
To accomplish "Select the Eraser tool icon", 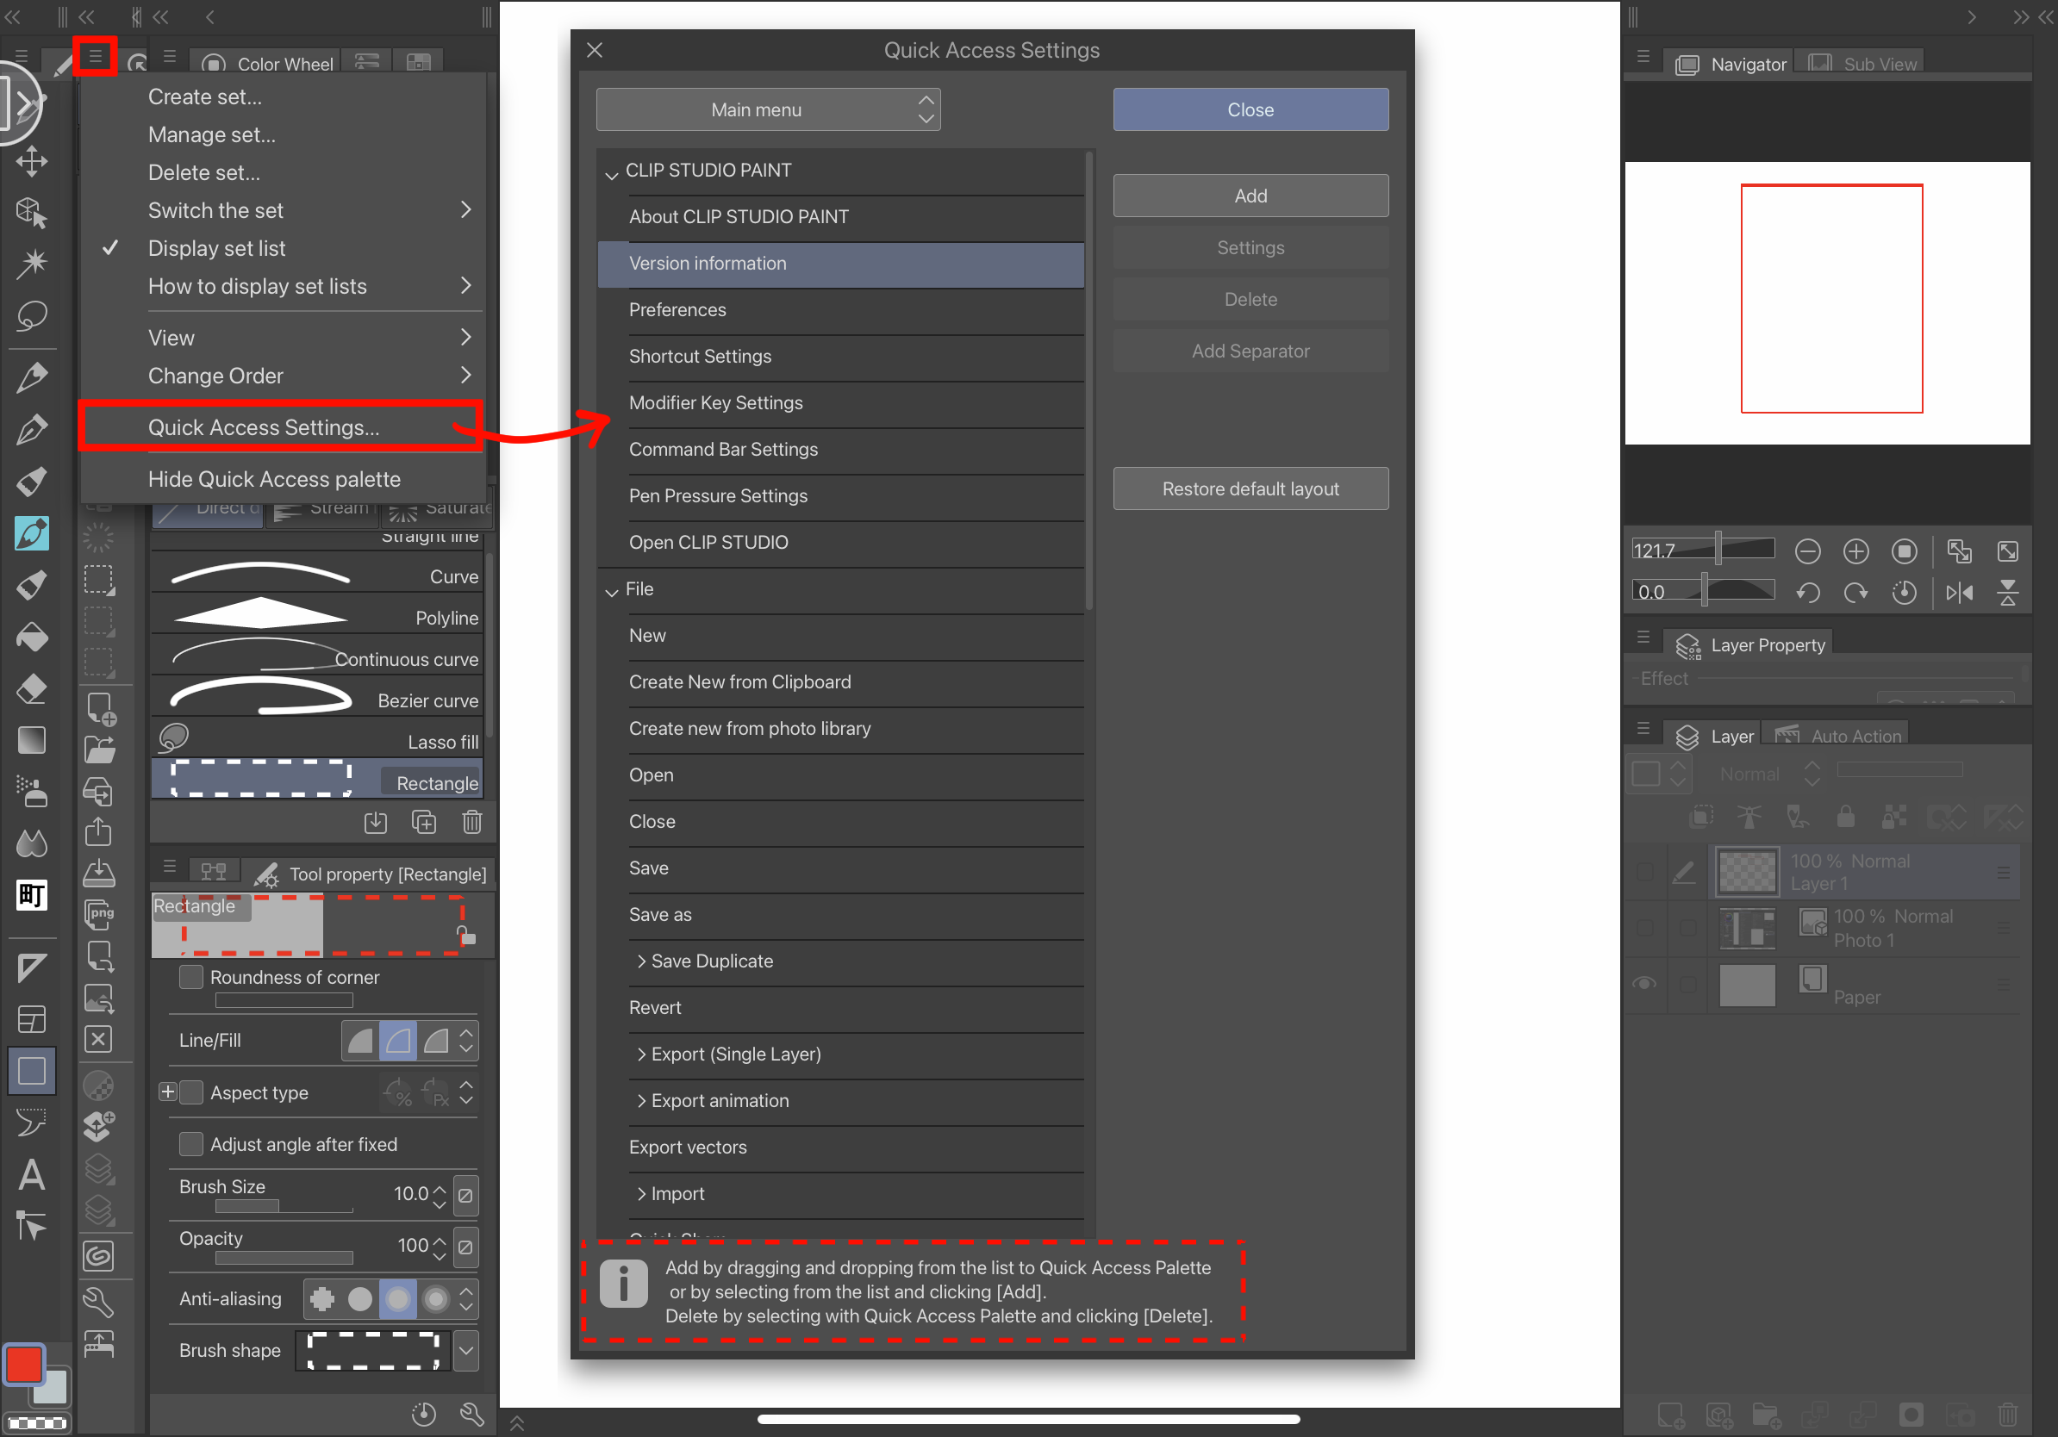I will (31, 689).
